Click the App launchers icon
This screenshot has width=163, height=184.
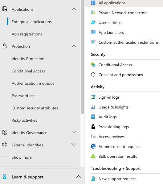[93, 32]
